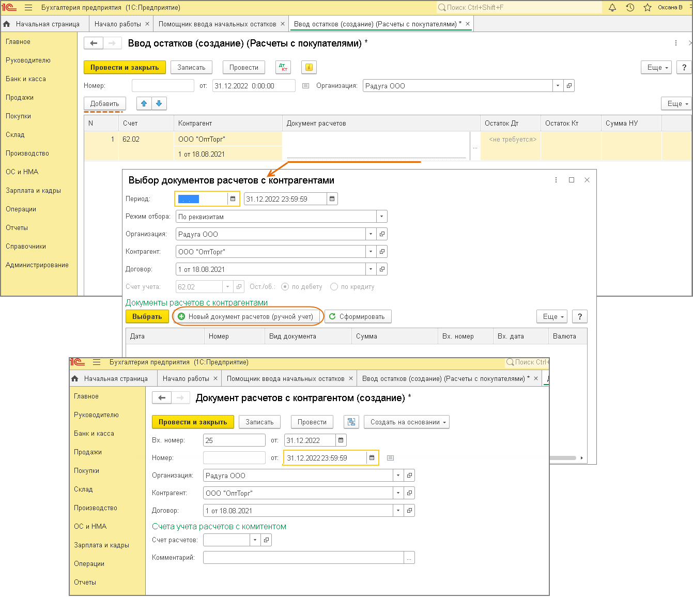Open Банк и касса section in top sidebar
Image resolution: width=693 pixels, height=597 pixels.
point(26,79)
